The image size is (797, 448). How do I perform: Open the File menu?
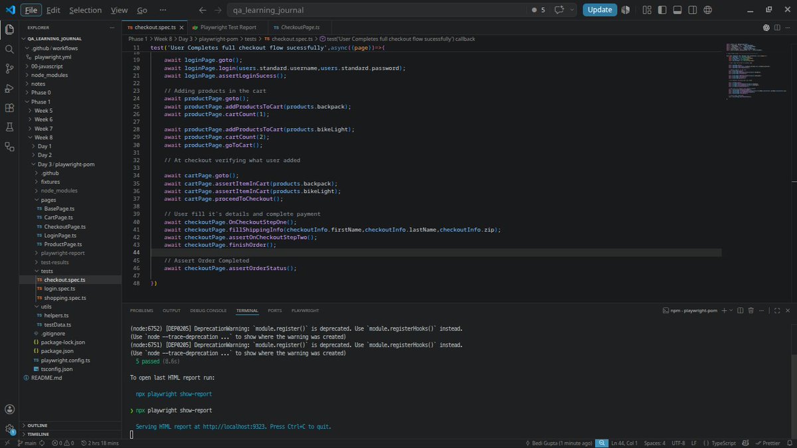click(30, 10)
